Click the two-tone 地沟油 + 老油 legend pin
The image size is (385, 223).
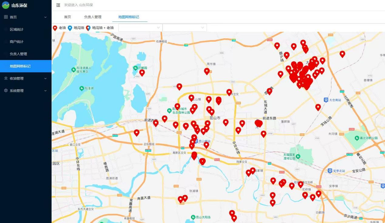pos(88,28)
